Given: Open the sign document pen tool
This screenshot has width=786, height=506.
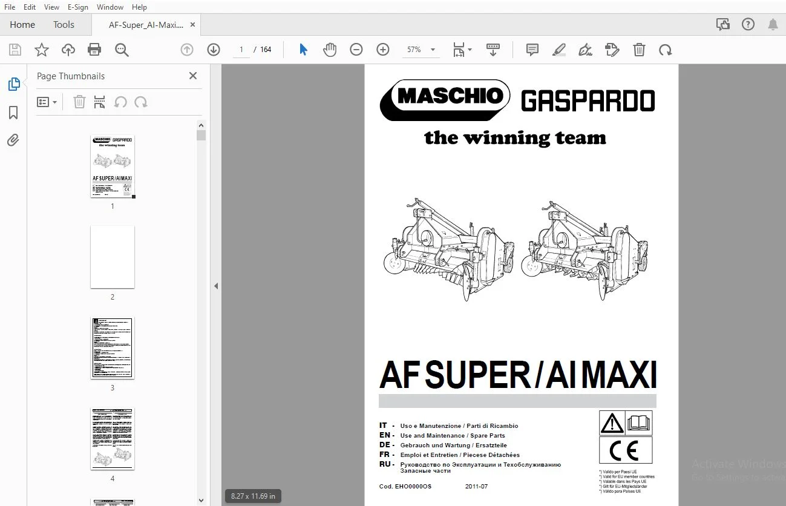Looking at the screenshot, I should point(585,50).
